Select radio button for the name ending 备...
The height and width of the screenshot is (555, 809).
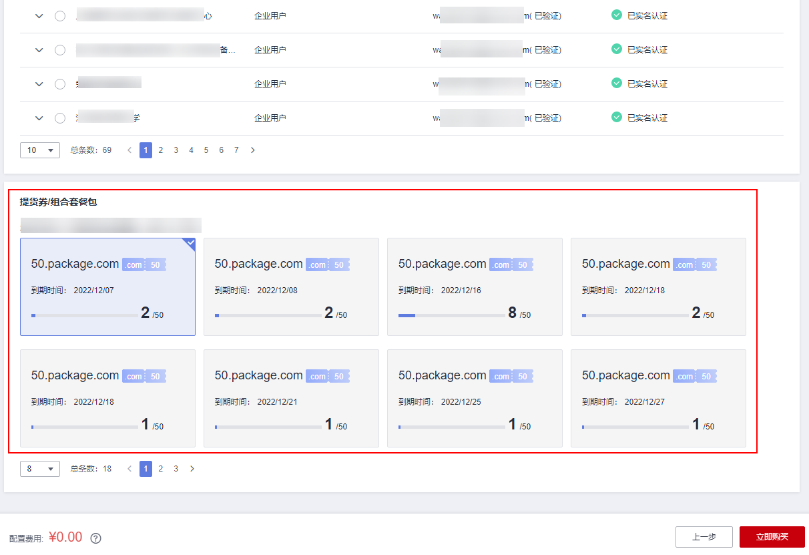[x=60, y=50]
